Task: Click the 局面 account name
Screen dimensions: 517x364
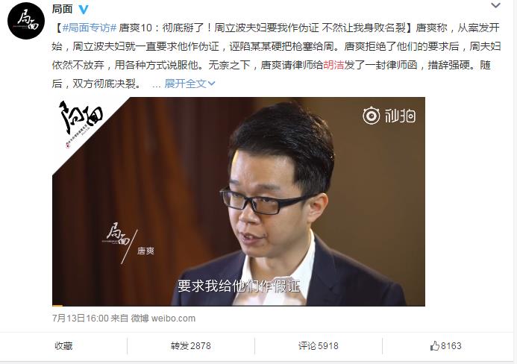Action: pos(63,9)
